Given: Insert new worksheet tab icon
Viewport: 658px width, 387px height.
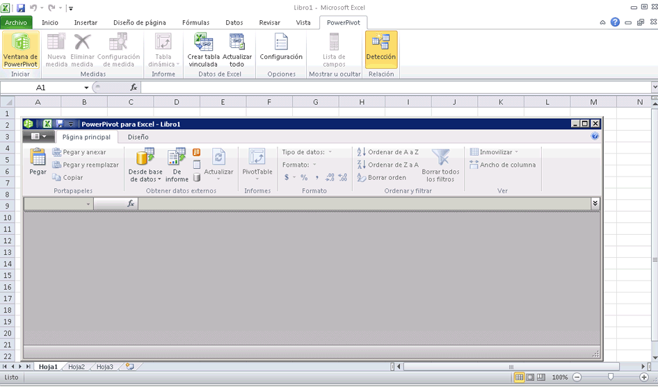Looking at the screenshot, I should pyautogui.click(x=129, y=367).
